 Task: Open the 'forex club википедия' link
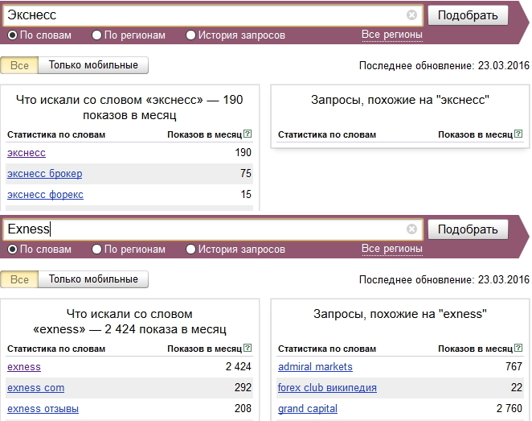[327, 388]
